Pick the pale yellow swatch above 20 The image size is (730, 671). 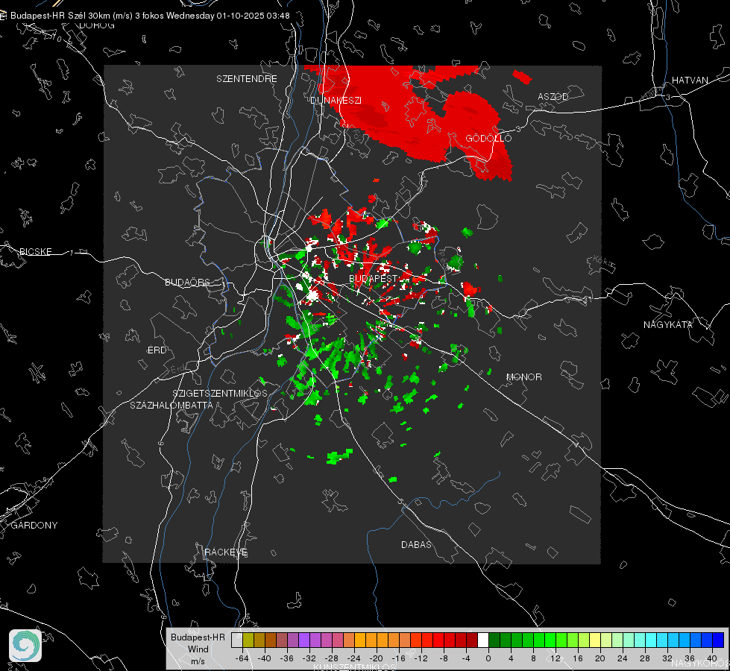tap(596, 640)
